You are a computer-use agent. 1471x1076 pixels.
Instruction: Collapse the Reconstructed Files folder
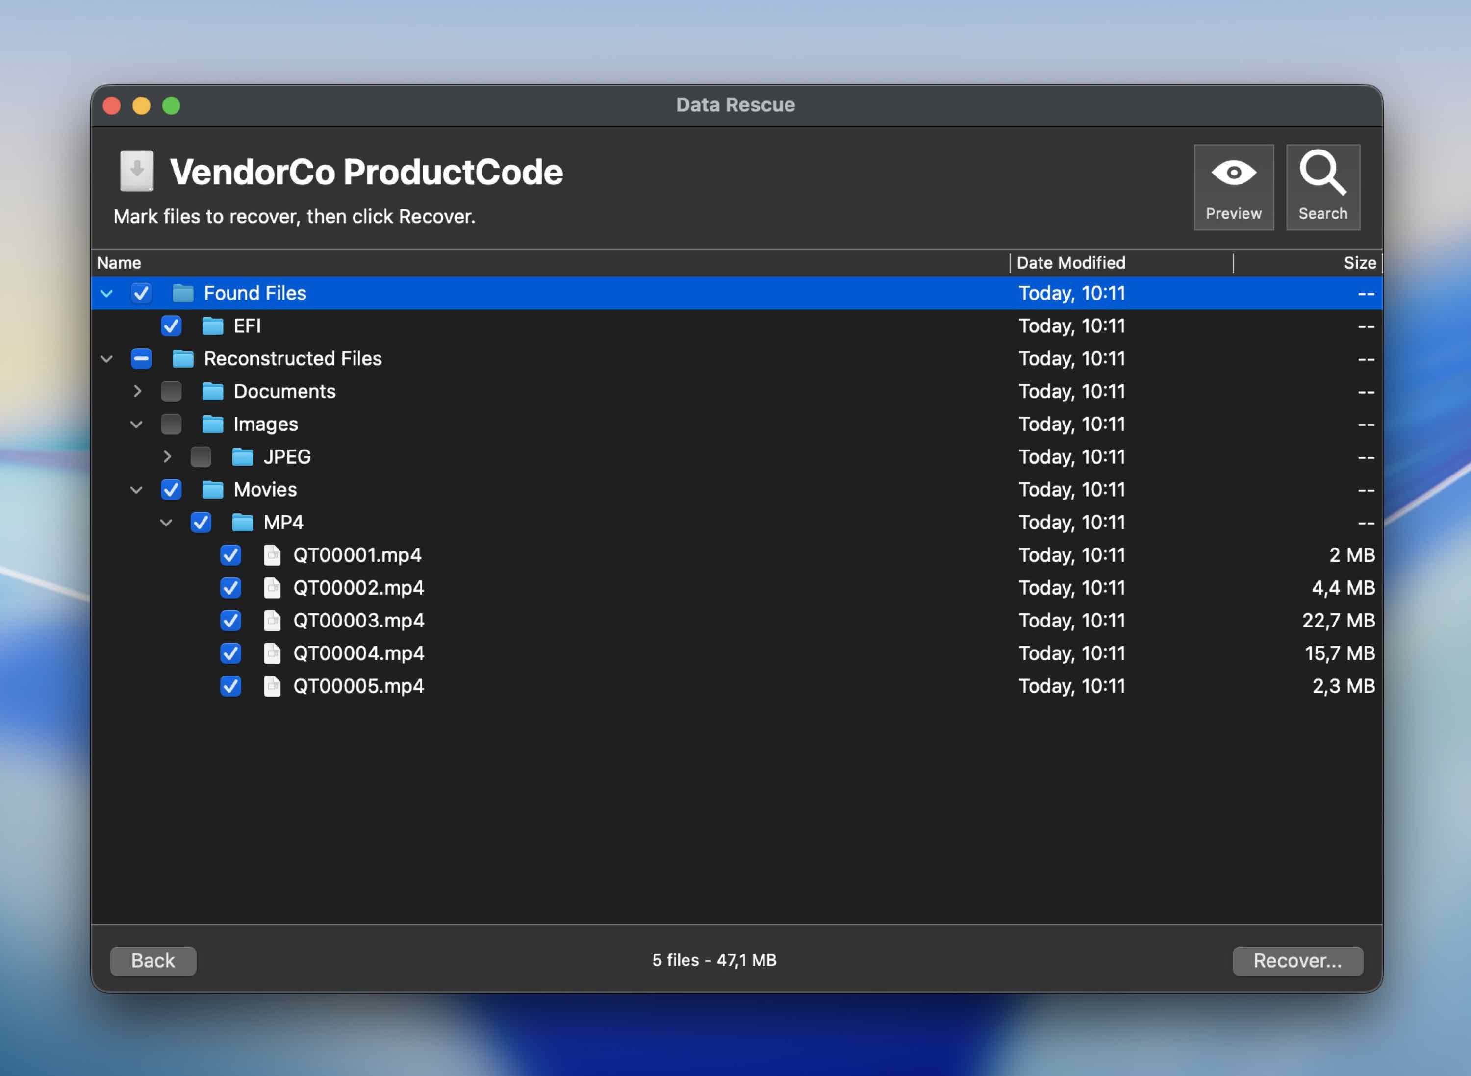(107, 359)
